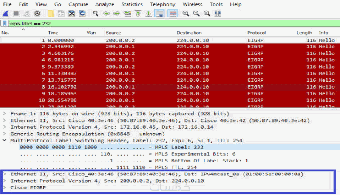Open the Wireless menu

coord(193,4)
